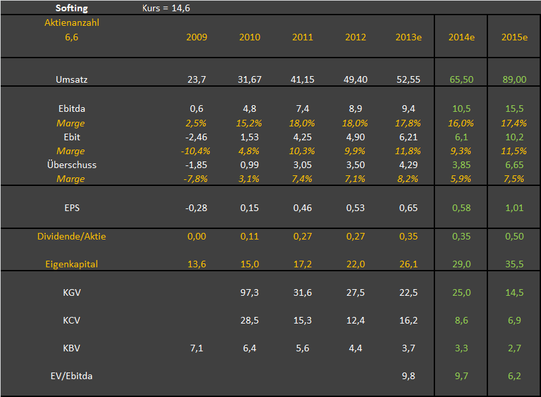Select KGV value 97,3 for 2010
This screenshot has height=397, width=541.
pyautogui.click(x=250, y=292)
